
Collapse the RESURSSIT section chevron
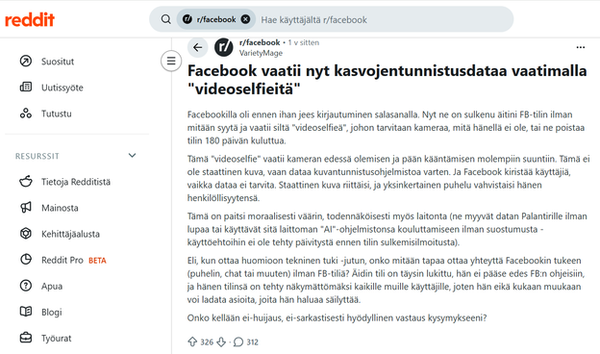tap(132, 156)
